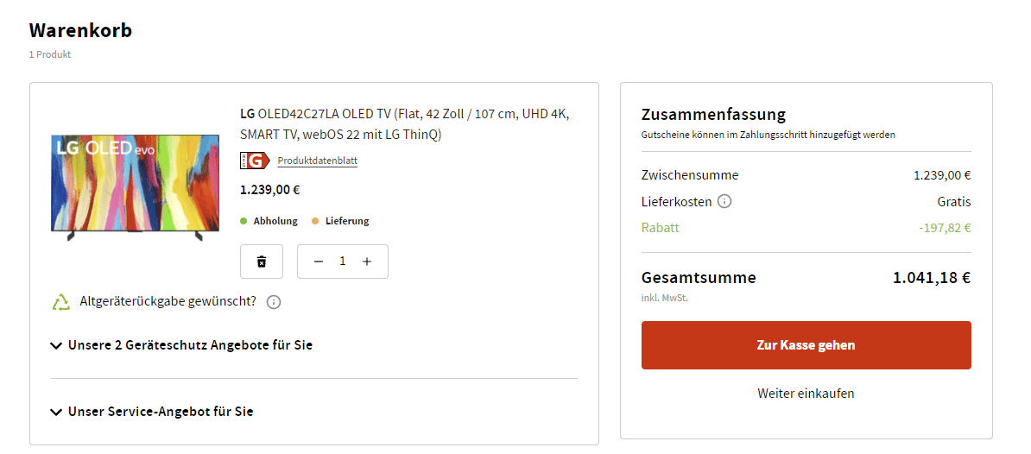Click the trash icon to remove the TV

tap(262, 262)
